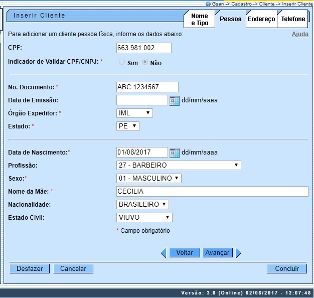Open calendar picker for Data de Nascimento
Screen dimensions: 314x298
[174, 153]
